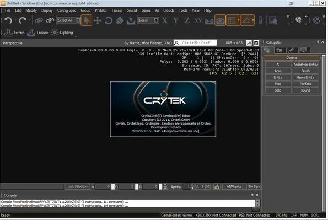Click the viewport search field

point(195,43)
